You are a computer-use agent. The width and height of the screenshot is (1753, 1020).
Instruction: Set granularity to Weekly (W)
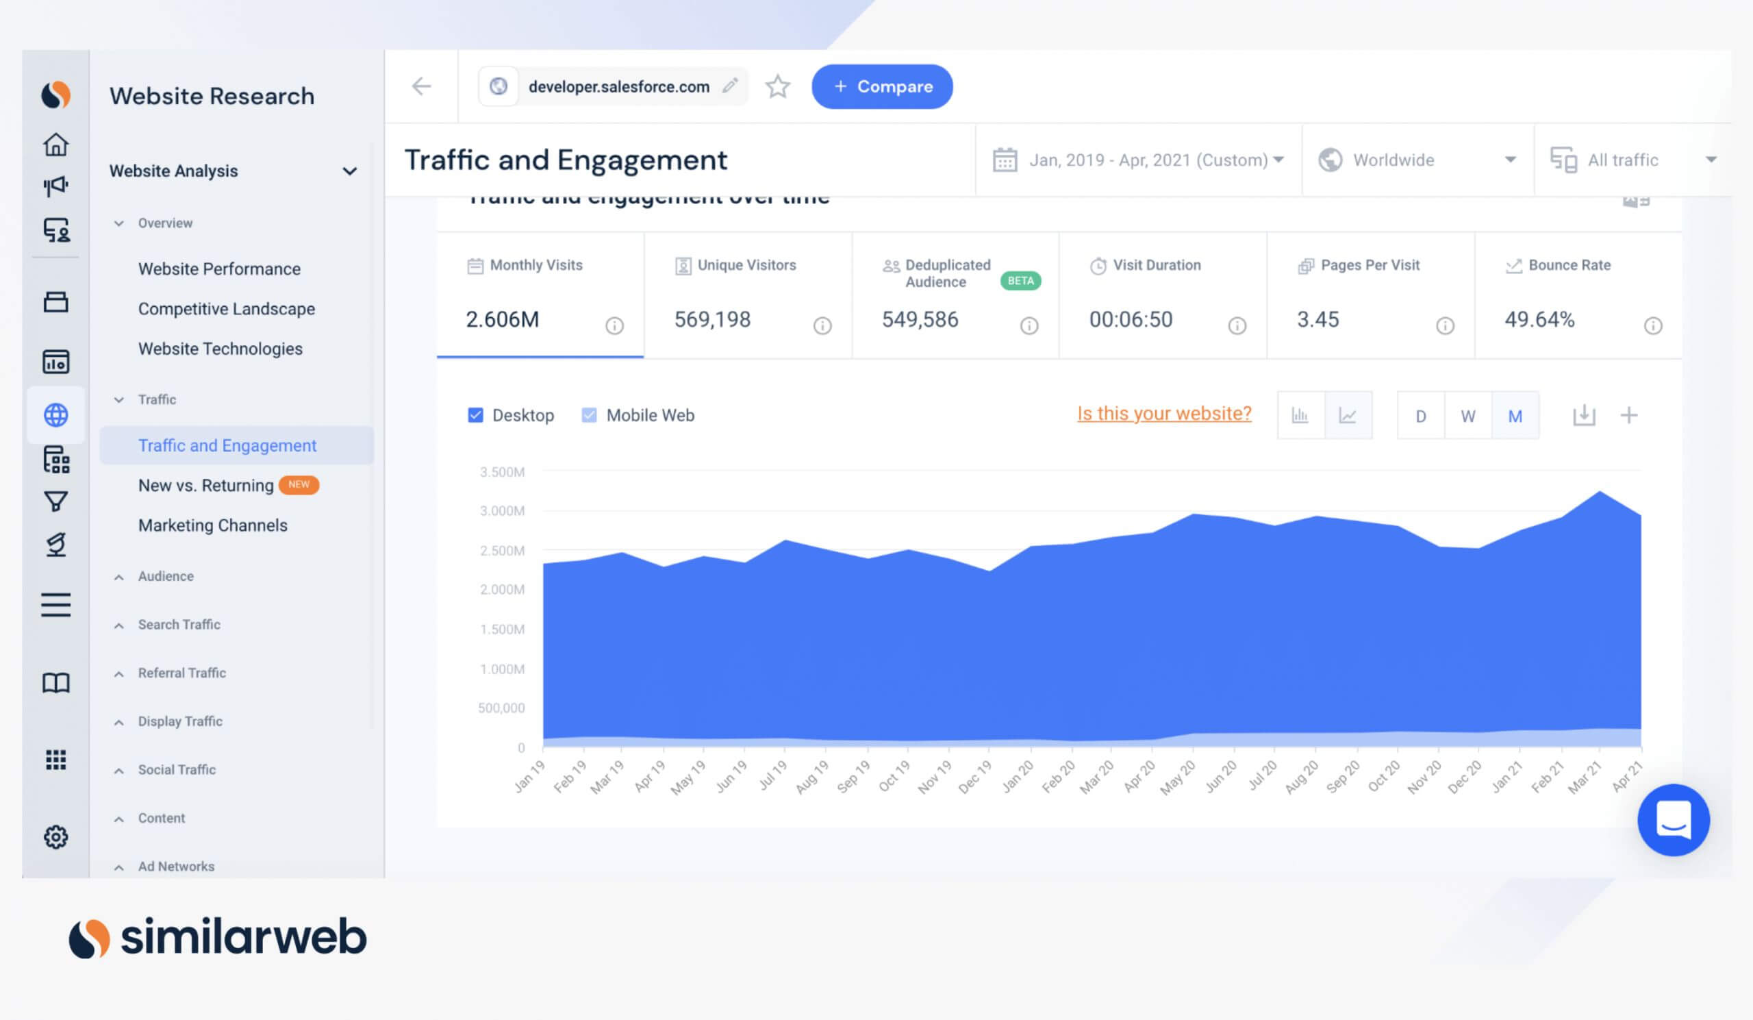pos(1467,416)
